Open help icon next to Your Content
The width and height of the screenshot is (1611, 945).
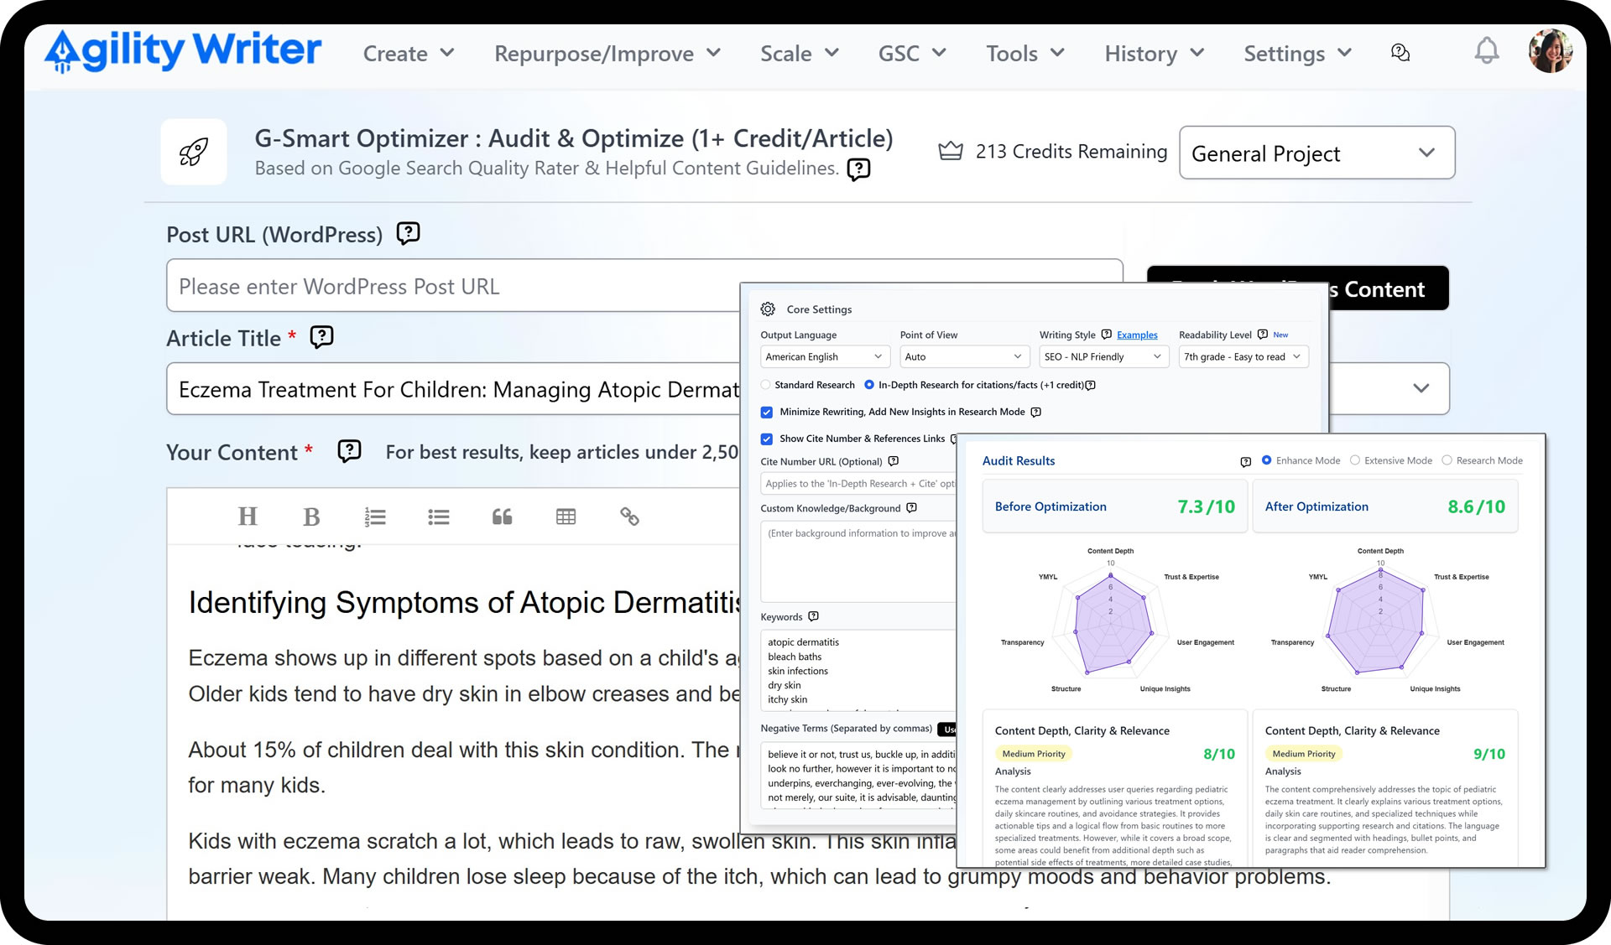click(349, 451)
